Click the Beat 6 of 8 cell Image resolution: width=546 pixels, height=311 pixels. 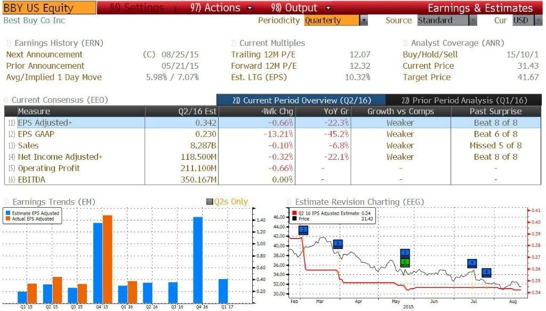click(495, 134)
